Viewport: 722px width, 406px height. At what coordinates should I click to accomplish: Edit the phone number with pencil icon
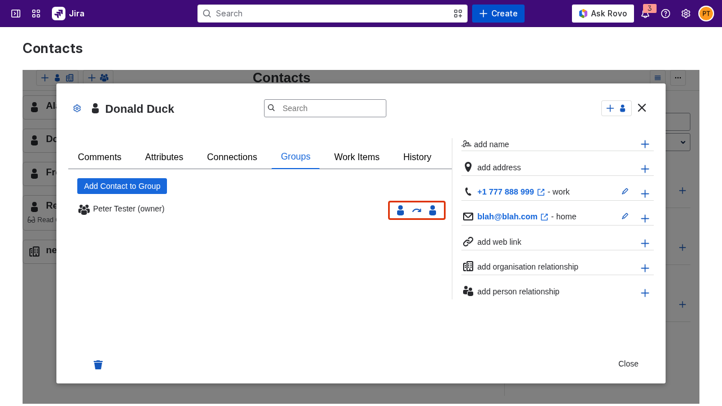point(625,192)
